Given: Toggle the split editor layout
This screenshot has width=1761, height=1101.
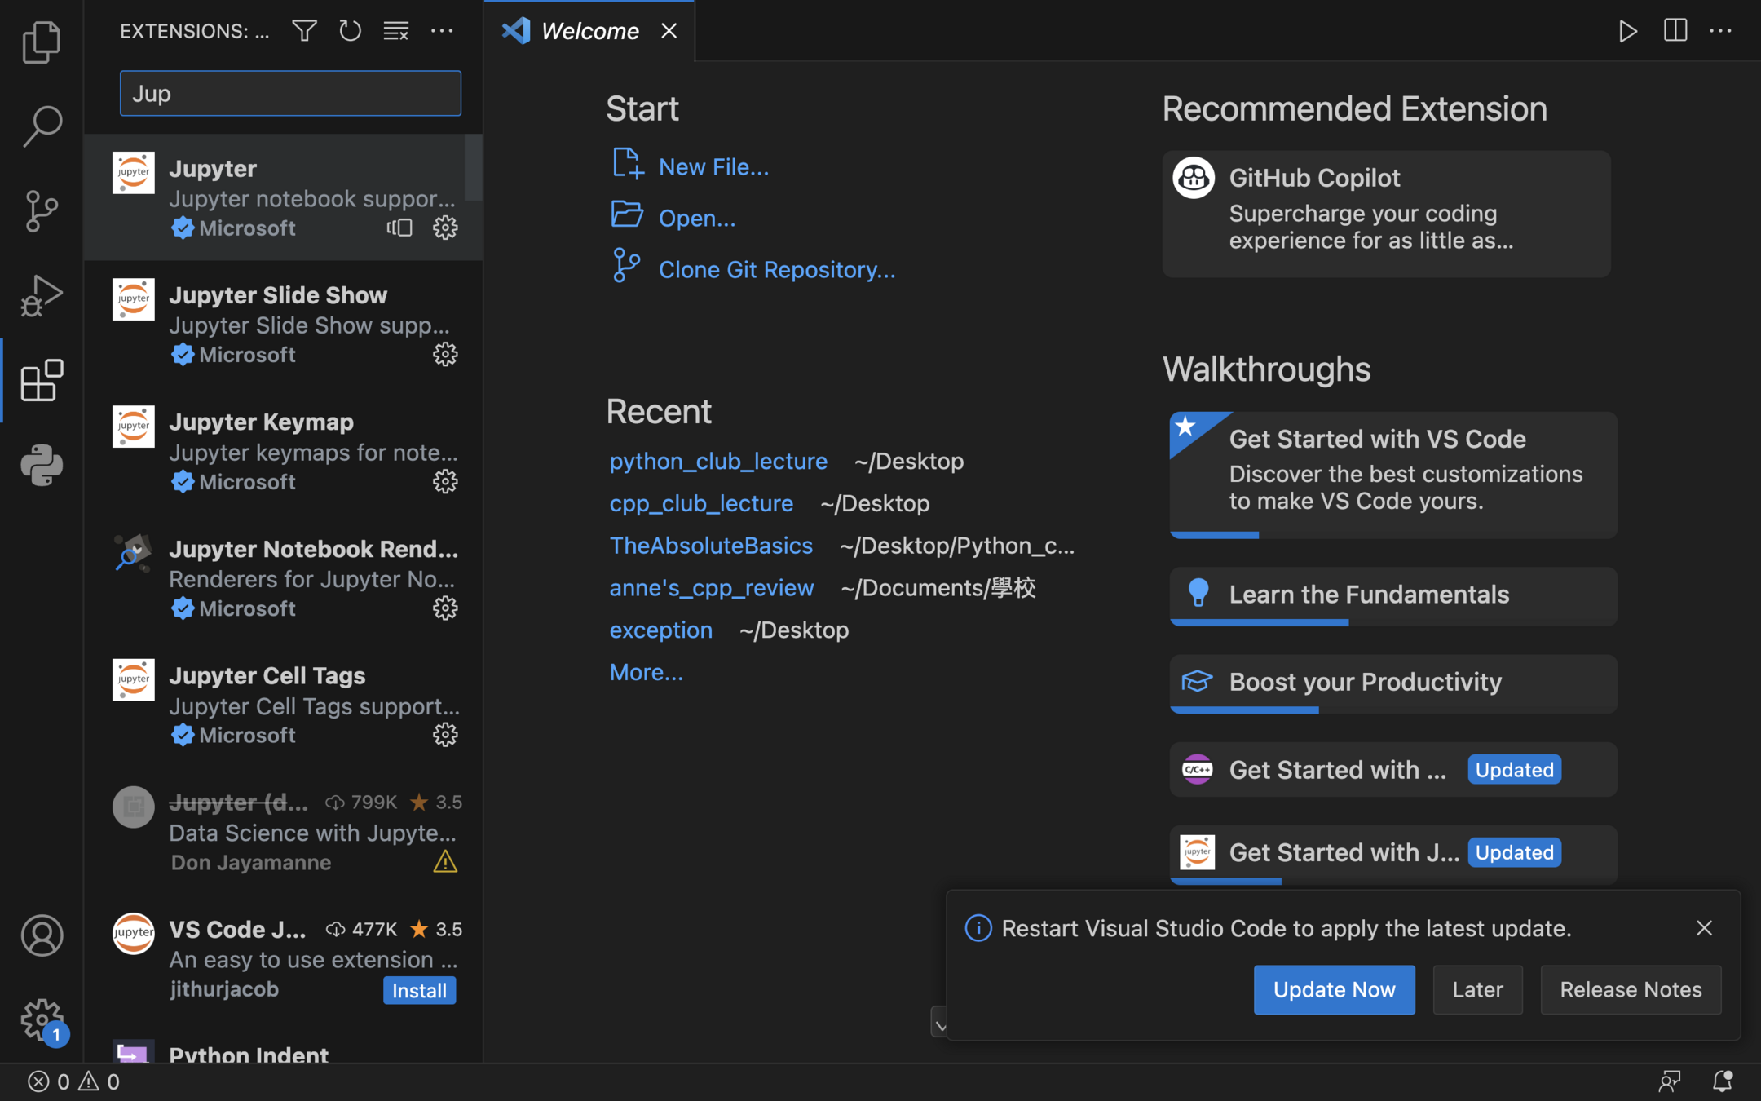Looking at the screenshot, I should click(1675, 31).
